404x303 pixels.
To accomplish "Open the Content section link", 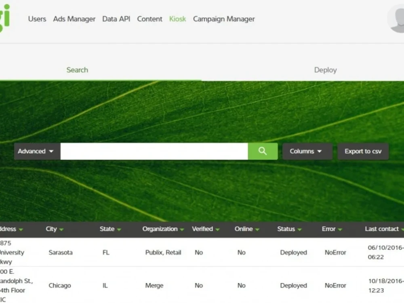I will (x=149, y=19).
